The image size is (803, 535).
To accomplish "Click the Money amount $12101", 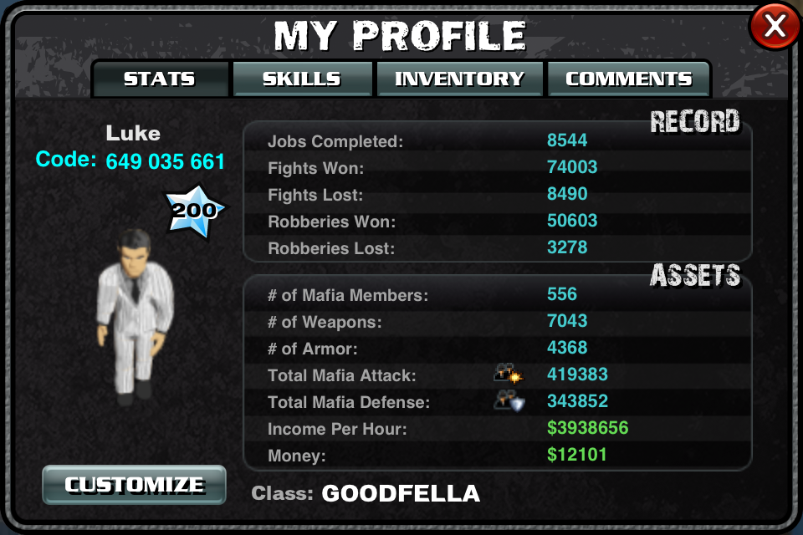I will point(576,455).
